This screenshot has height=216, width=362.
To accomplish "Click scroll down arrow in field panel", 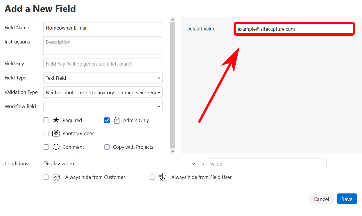I will coord(173,151).
